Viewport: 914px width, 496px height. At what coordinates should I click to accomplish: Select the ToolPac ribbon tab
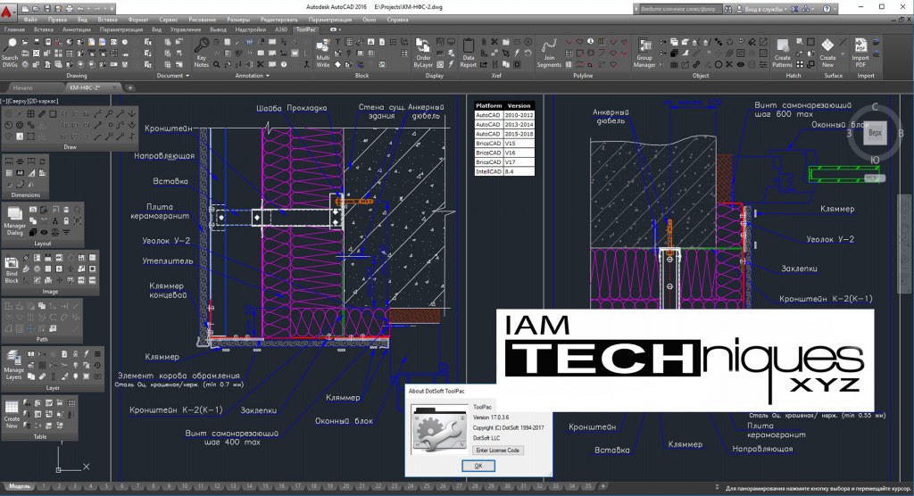point(305,29)
